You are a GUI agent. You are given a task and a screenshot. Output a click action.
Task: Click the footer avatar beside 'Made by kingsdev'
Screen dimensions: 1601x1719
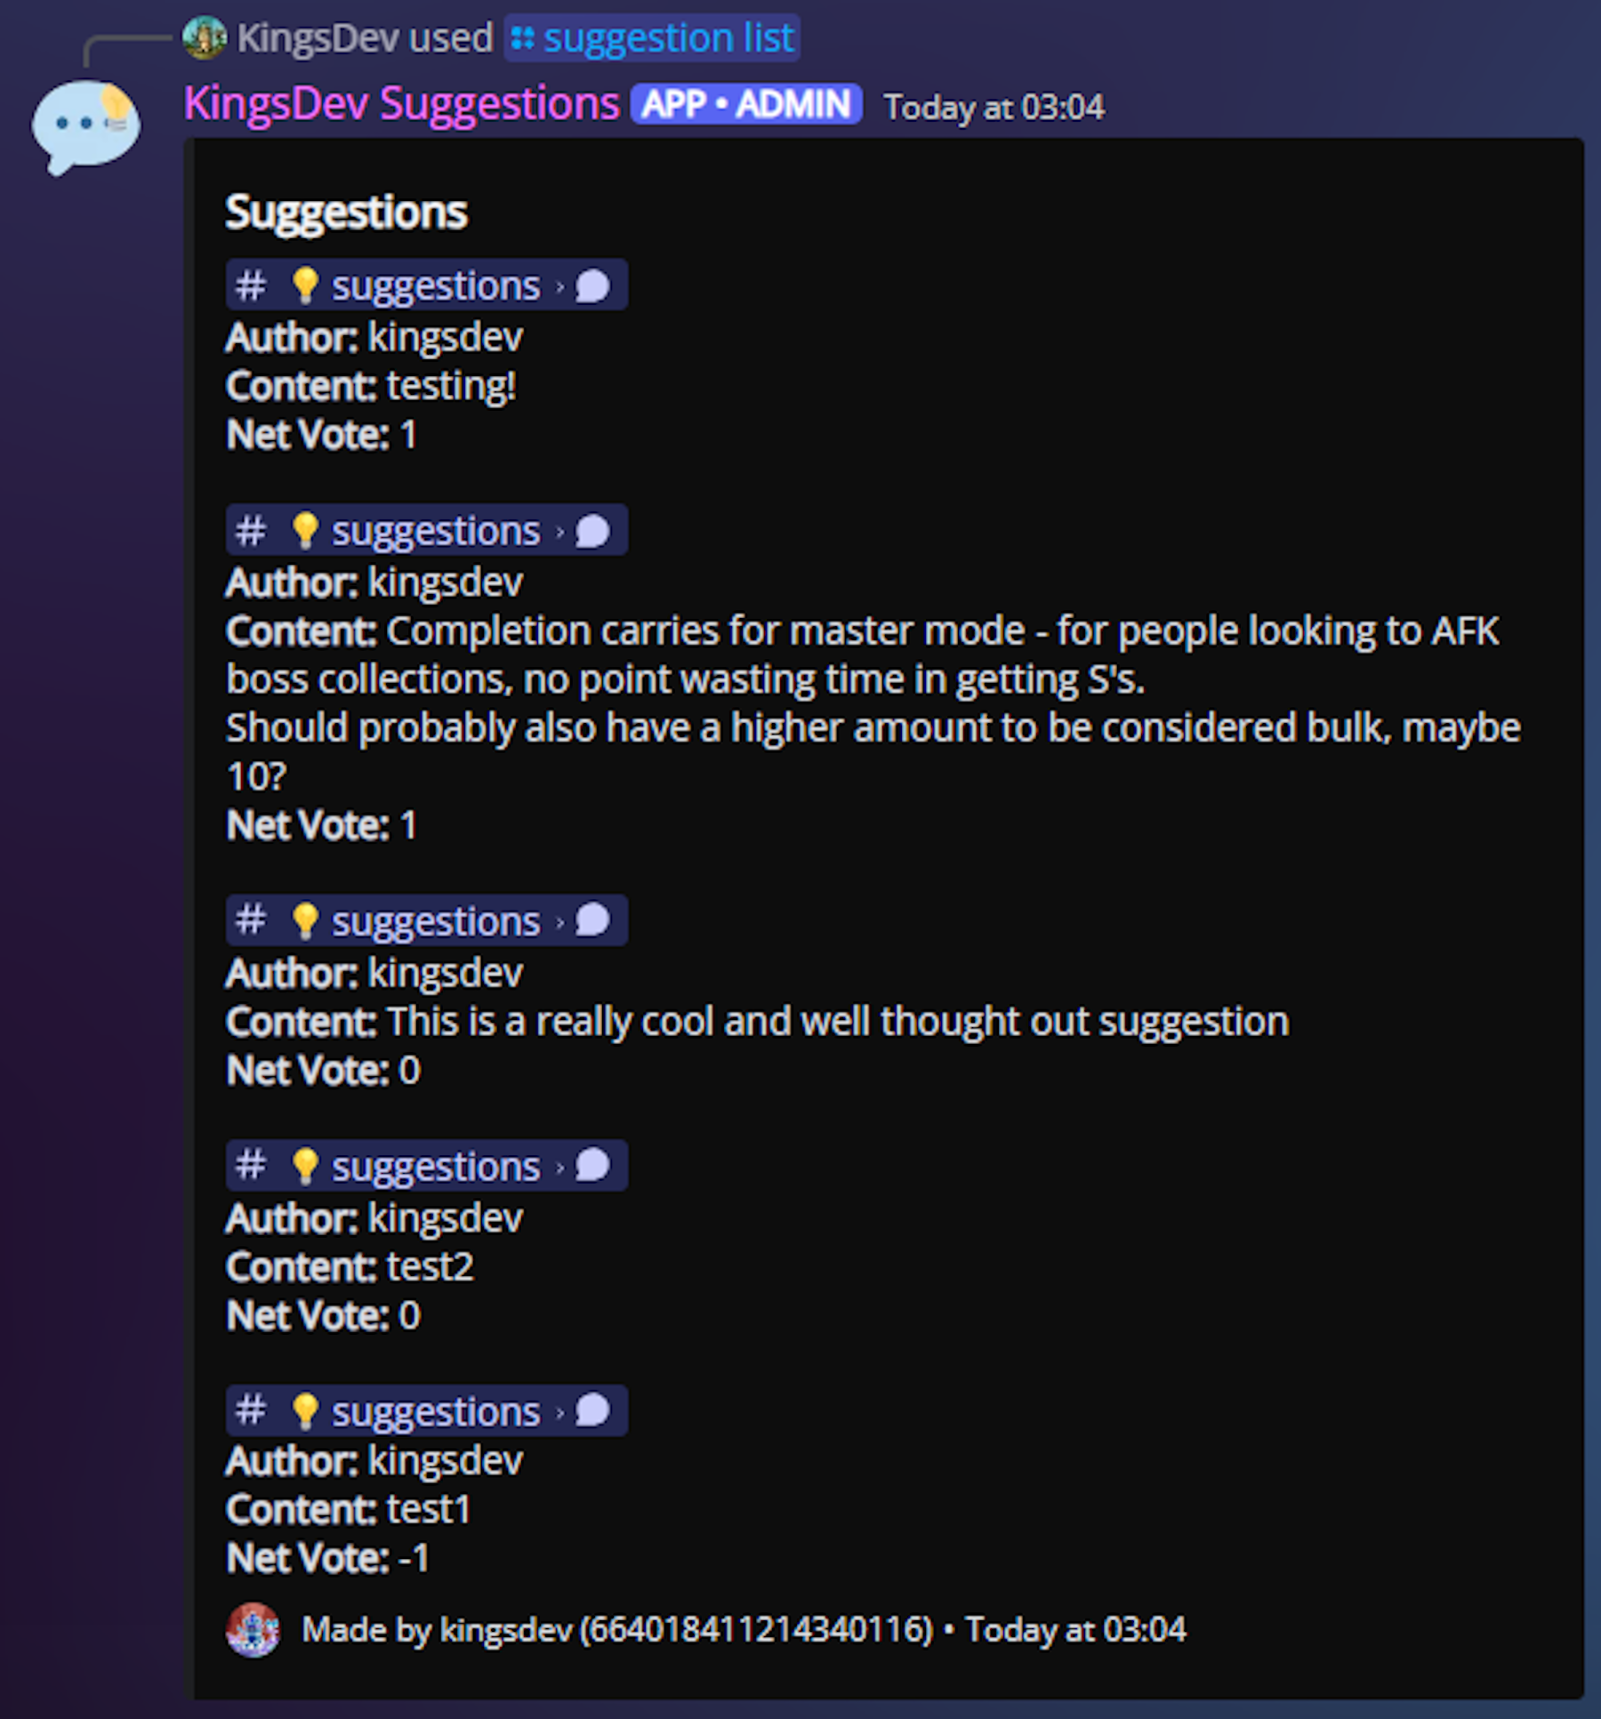click(253, 1630)
